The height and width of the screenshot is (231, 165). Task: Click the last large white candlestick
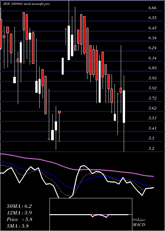coord(124,107)
